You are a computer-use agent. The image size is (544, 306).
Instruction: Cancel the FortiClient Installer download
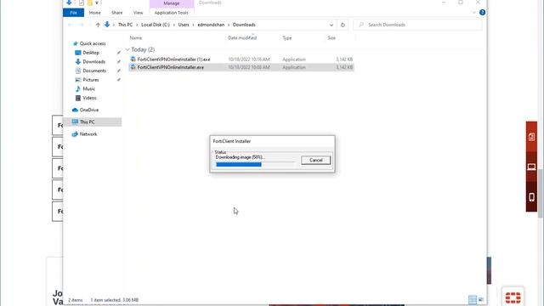coord(315,160)
